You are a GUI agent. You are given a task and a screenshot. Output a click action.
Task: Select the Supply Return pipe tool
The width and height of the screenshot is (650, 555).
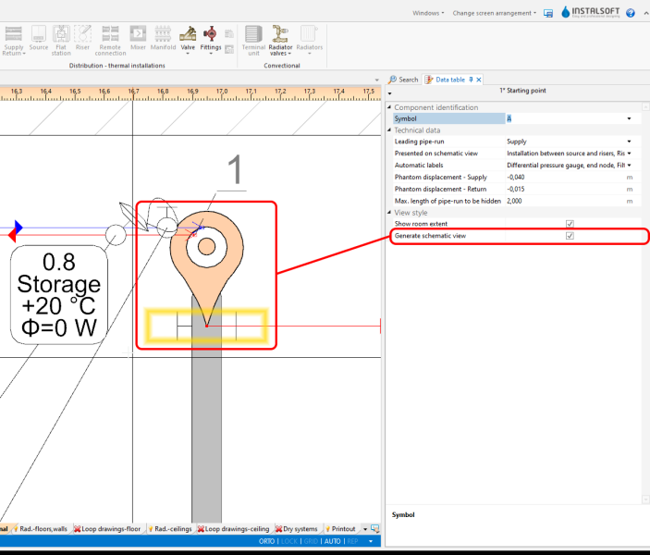tap(13, 40)
